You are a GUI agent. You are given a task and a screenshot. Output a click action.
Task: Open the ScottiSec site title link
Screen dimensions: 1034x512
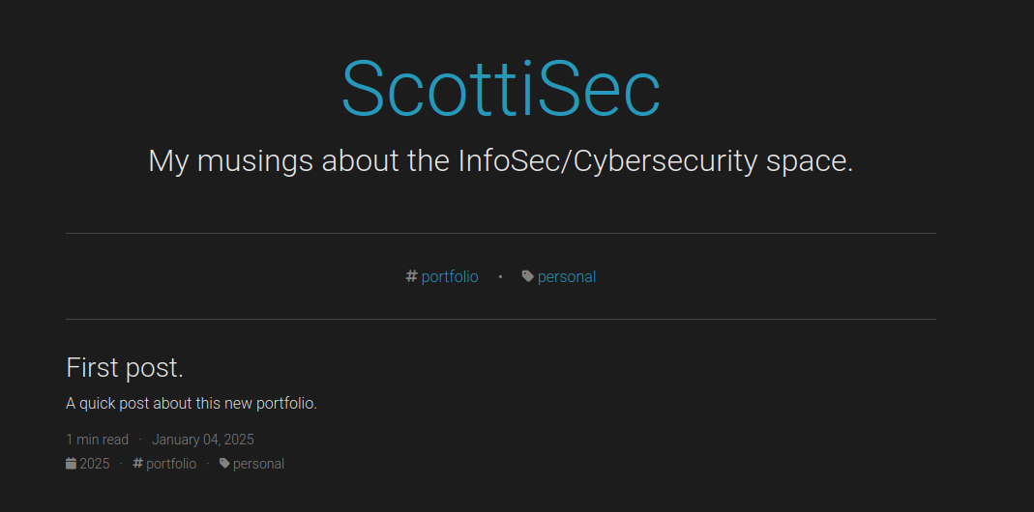(x=500, y=89)
